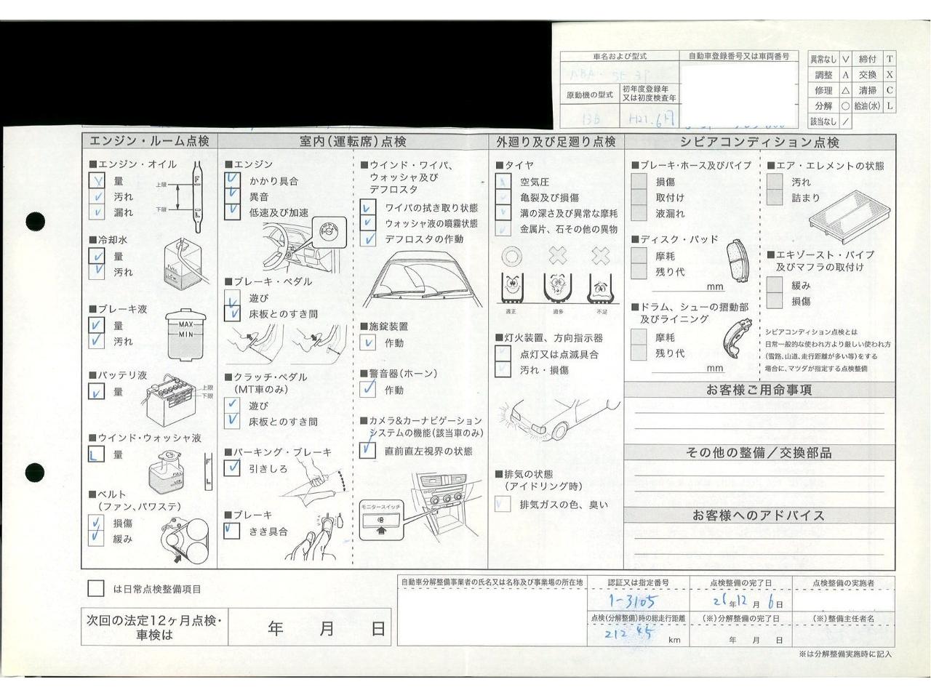
Task: Check the ディスク・パッド 摩耗 checkbox
Action: (639, 256)
